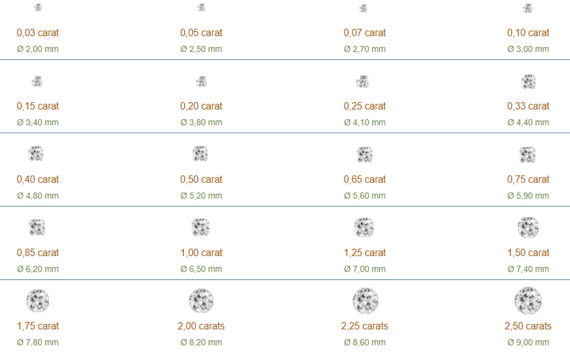Click the 1,25 carat diamond icon

tap(364, 228)
